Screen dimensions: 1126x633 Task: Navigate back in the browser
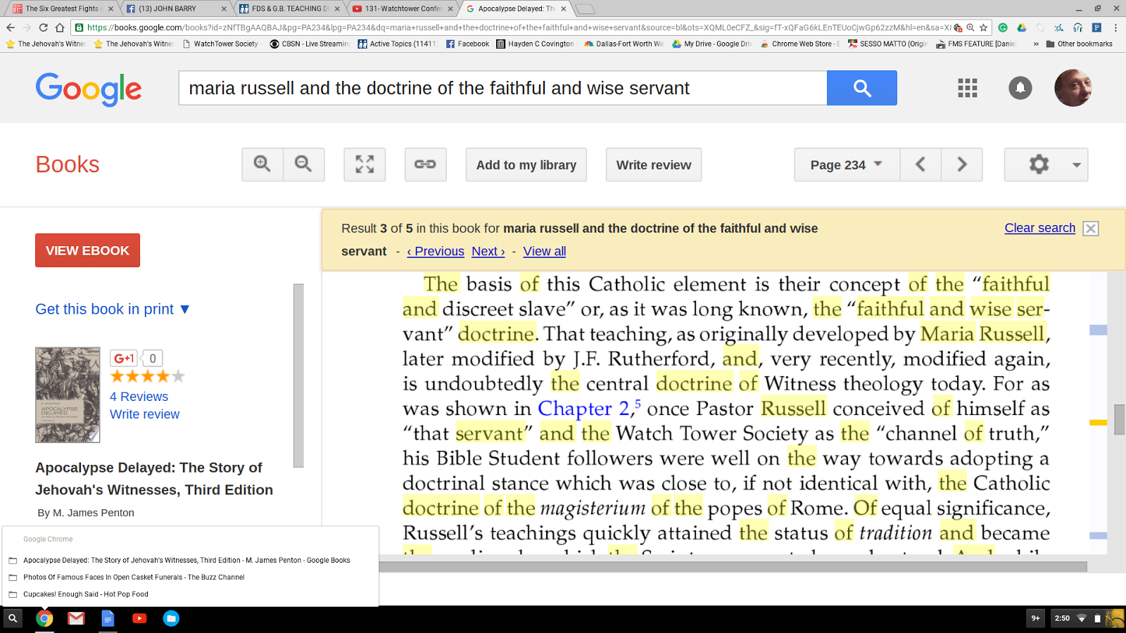10,27
